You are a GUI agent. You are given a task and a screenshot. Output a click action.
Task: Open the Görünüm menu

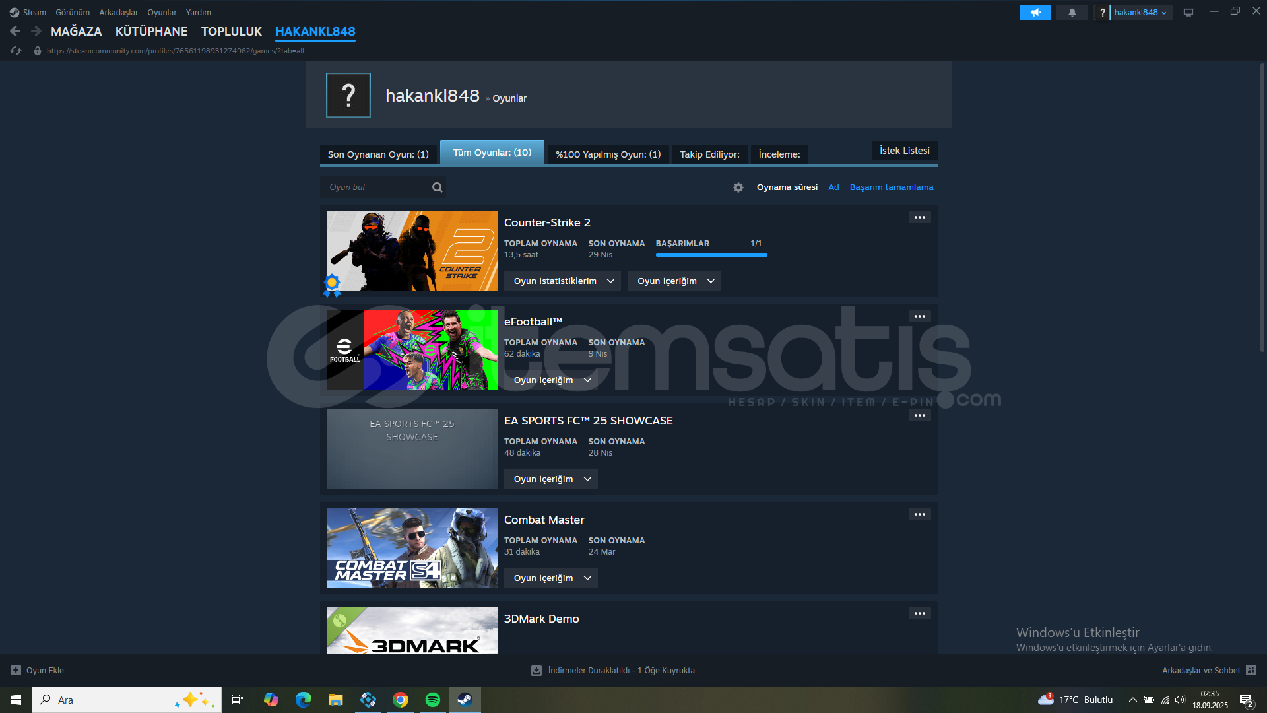coord(73,13)
